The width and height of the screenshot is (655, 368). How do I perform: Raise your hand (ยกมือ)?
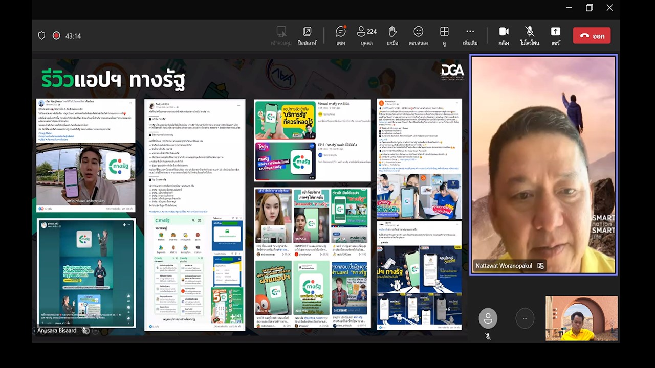tap(392, 35)
